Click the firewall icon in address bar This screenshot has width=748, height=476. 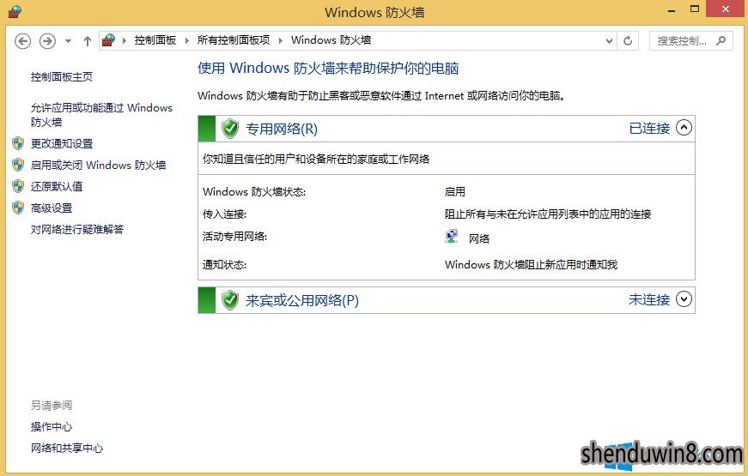tap(109, 40)
